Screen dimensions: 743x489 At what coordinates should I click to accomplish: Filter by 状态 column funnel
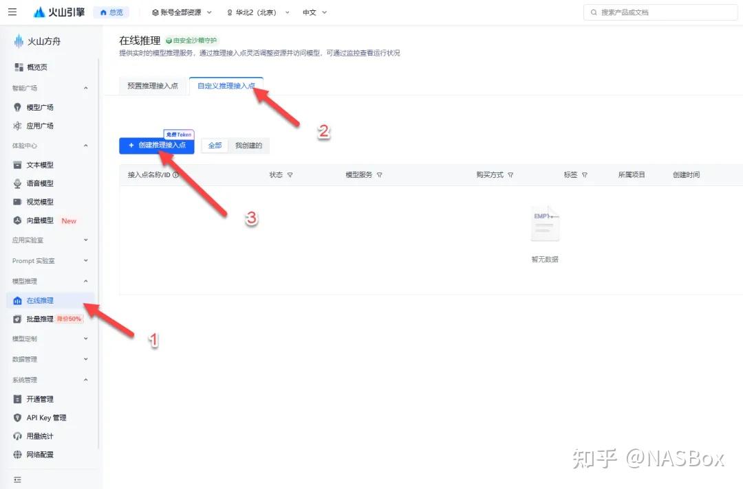click(290, 175)
